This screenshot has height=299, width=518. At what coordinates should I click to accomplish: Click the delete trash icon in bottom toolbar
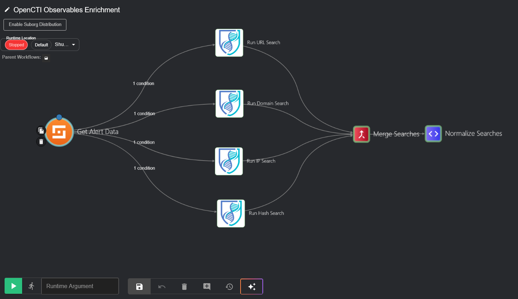point(184,286)
